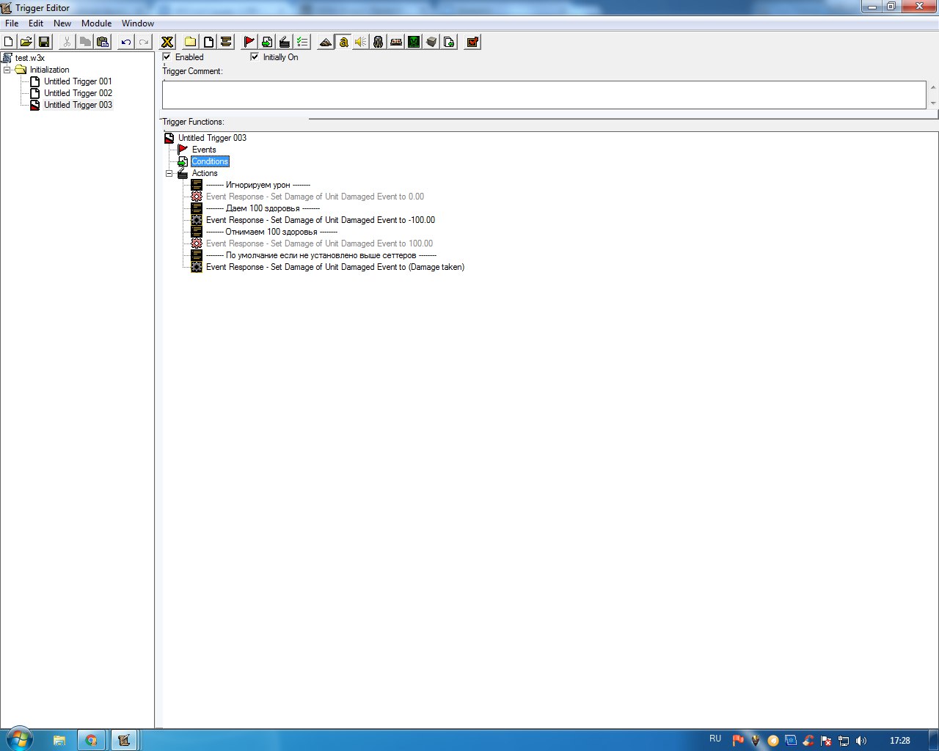939x751 pixels.
Task: Select the comment starting 'По умолчание'
Action: 321,255
